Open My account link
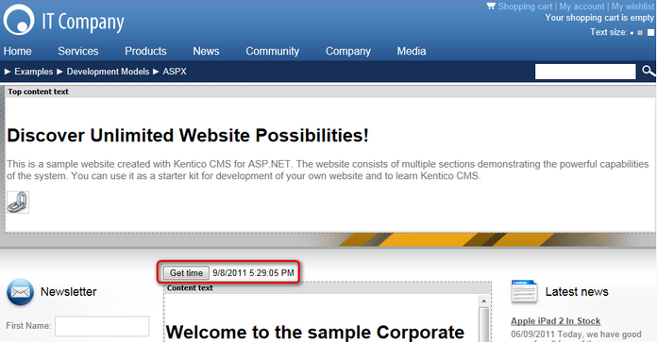657x342 pixels. (x=581, y=7)
